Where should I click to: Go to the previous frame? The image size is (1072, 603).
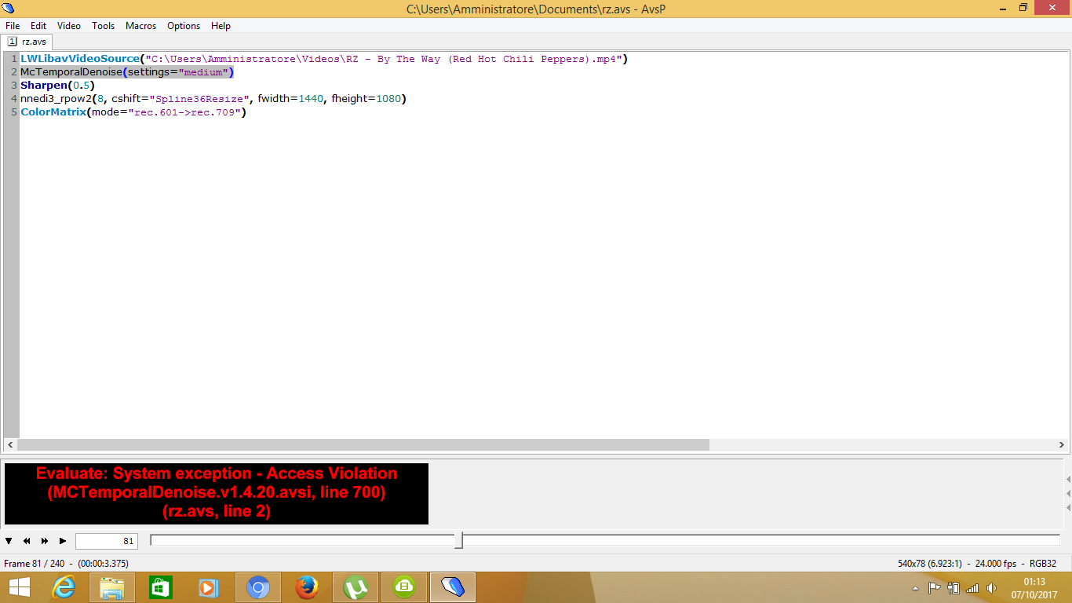click(x=27, y=541)
